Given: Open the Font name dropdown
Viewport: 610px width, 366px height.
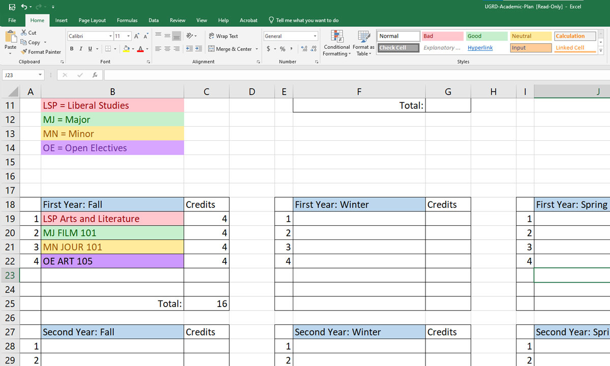Looking at the screenshot, I should point(110,36).
